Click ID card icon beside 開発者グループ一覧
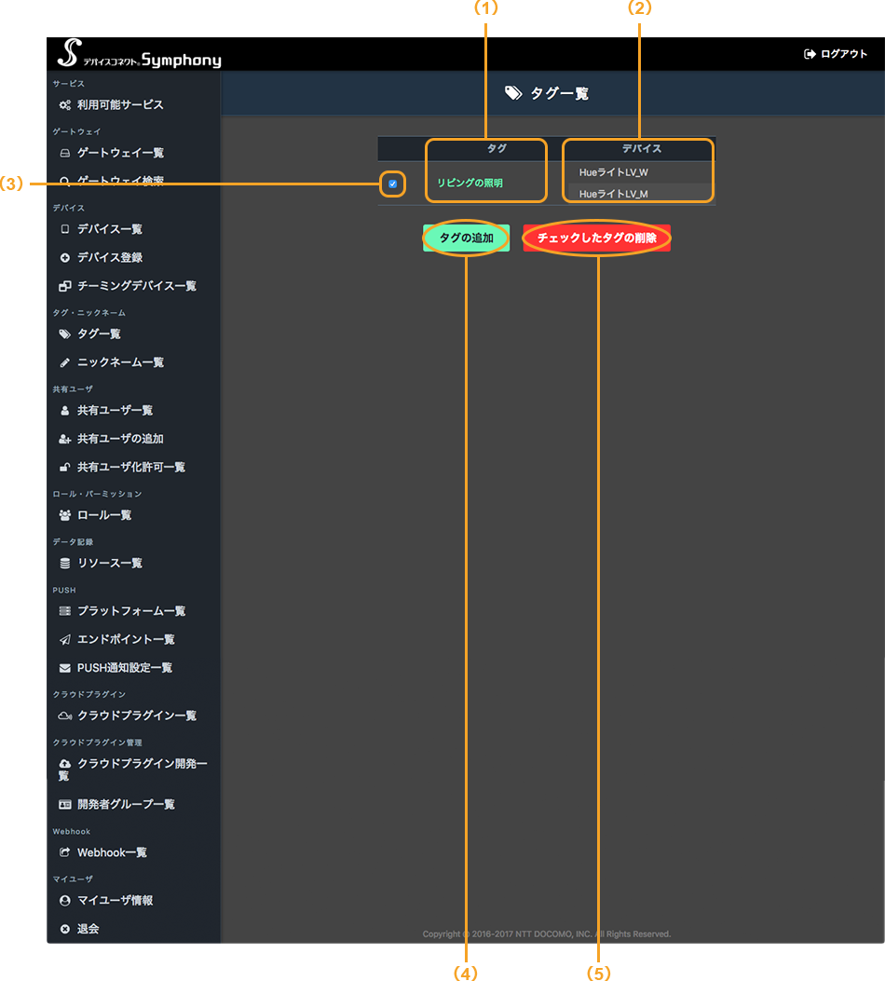Image resolution: width=885 pixels, height=981 pixels. click(x=64, y=805)
